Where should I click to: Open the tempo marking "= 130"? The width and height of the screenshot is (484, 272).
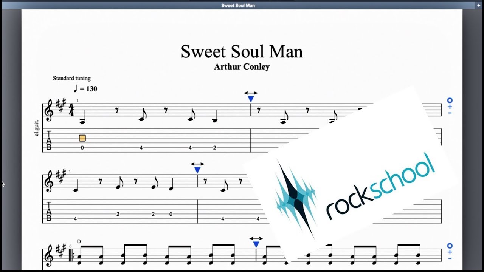(85, 89)
